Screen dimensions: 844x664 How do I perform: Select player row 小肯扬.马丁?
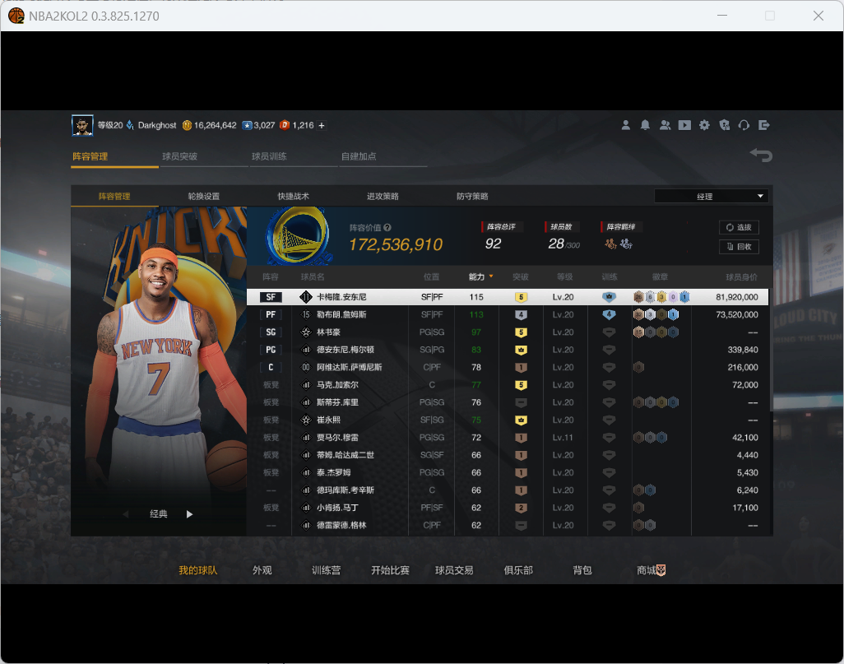point(508,508)
